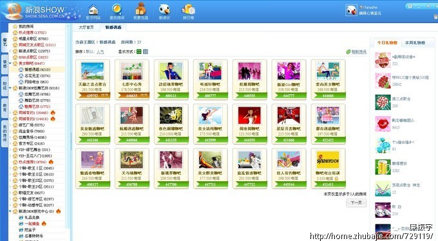
Task: Sort rooms by 人气 link
Action: pyautogui.click(x=100, y=51)
